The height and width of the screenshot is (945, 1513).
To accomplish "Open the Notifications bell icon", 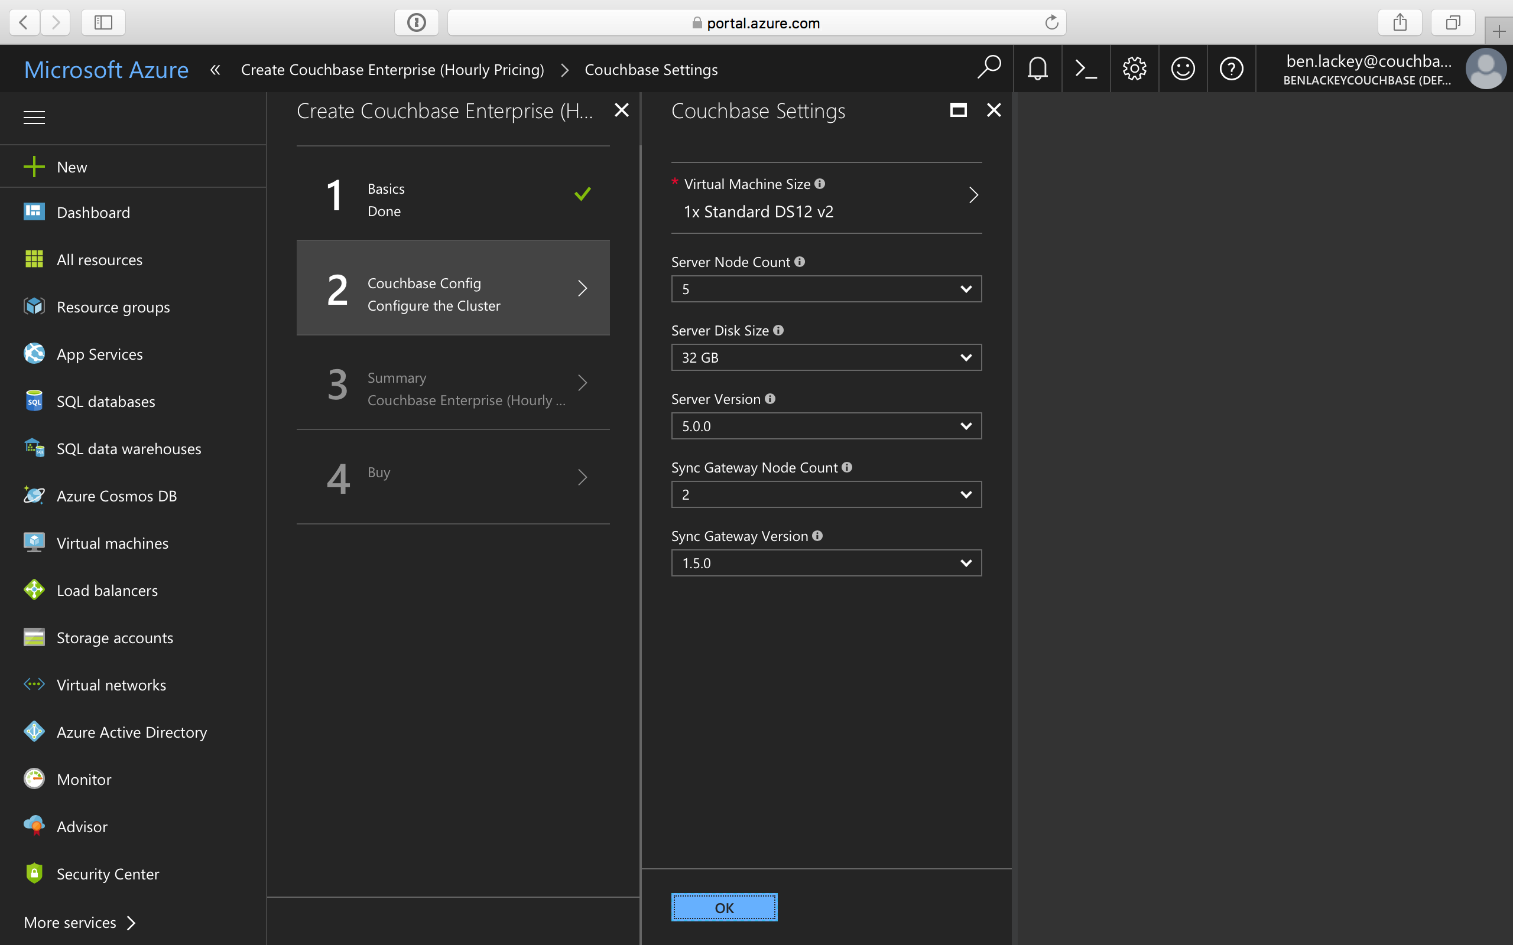I will [x=1038, y=69].
